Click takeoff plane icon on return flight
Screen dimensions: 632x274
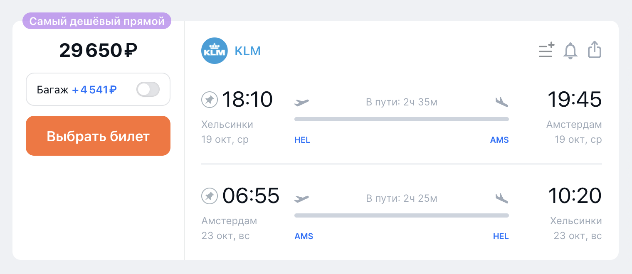(x=302, y=198)
